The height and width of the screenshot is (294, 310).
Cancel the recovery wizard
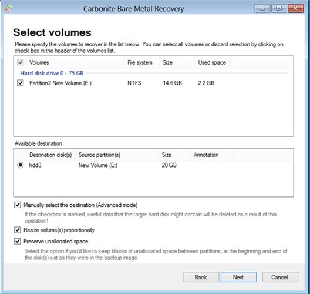tap(280, 277)
